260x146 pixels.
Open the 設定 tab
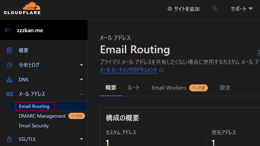(x=225, y=88)
